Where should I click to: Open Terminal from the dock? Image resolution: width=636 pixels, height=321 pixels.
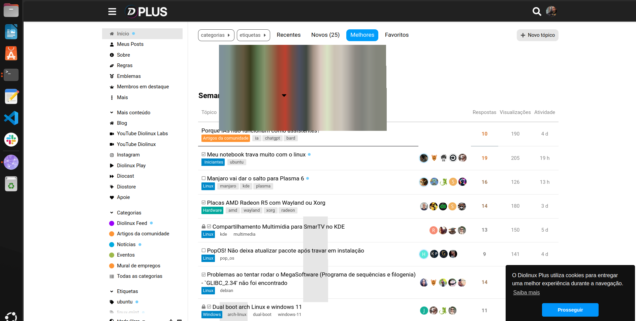coord(11,75)
